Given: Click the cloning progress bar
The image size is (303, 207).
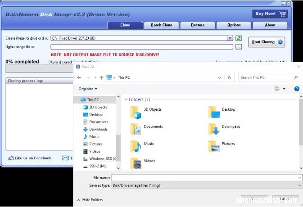Looking at the screenshot, I should click(40, 69).
